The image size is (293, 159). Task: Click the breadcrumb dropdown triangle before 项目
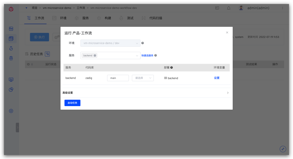[x=26, y=8]
